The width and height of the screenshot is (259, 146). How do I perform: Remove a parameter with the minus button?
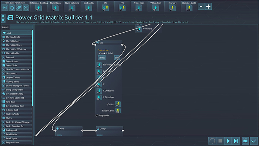pyautogui.click(x=201, y=7)
